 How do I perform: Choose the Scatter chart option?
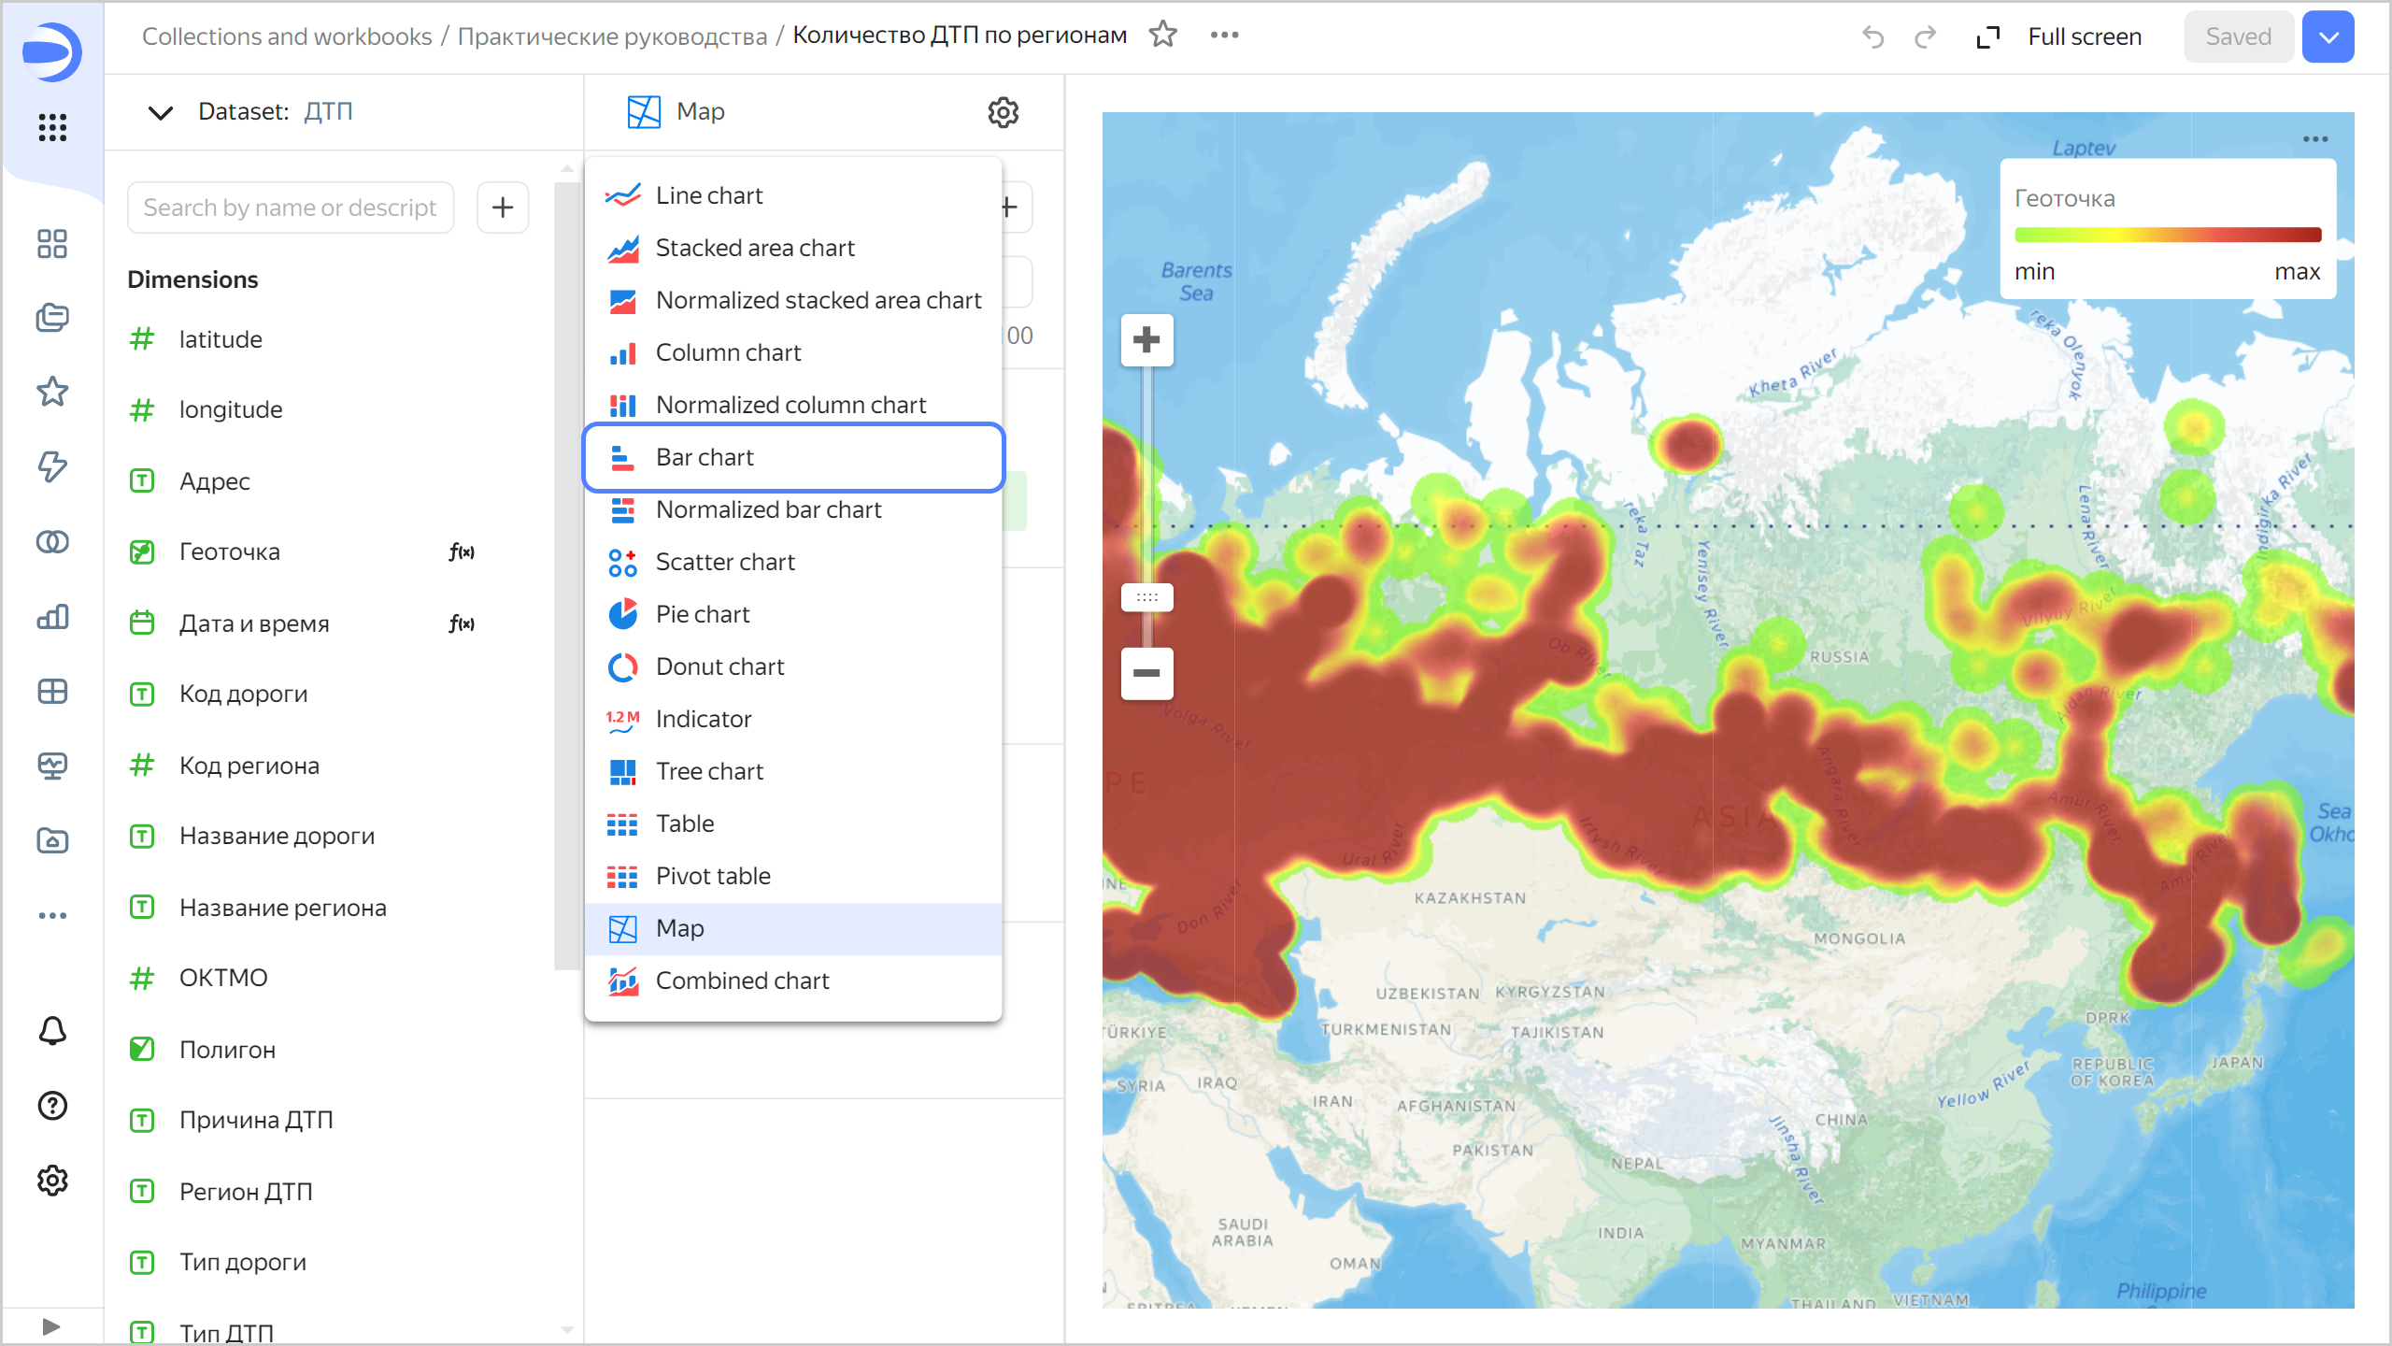(725, 562)
